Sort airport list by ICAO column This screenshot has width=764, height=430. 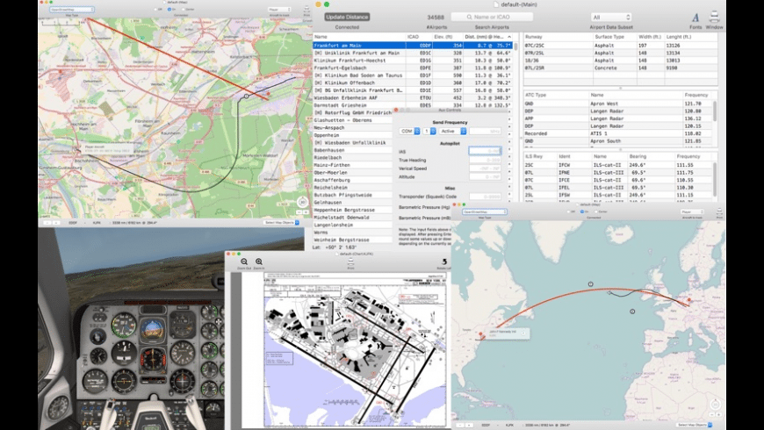point(420,37)
